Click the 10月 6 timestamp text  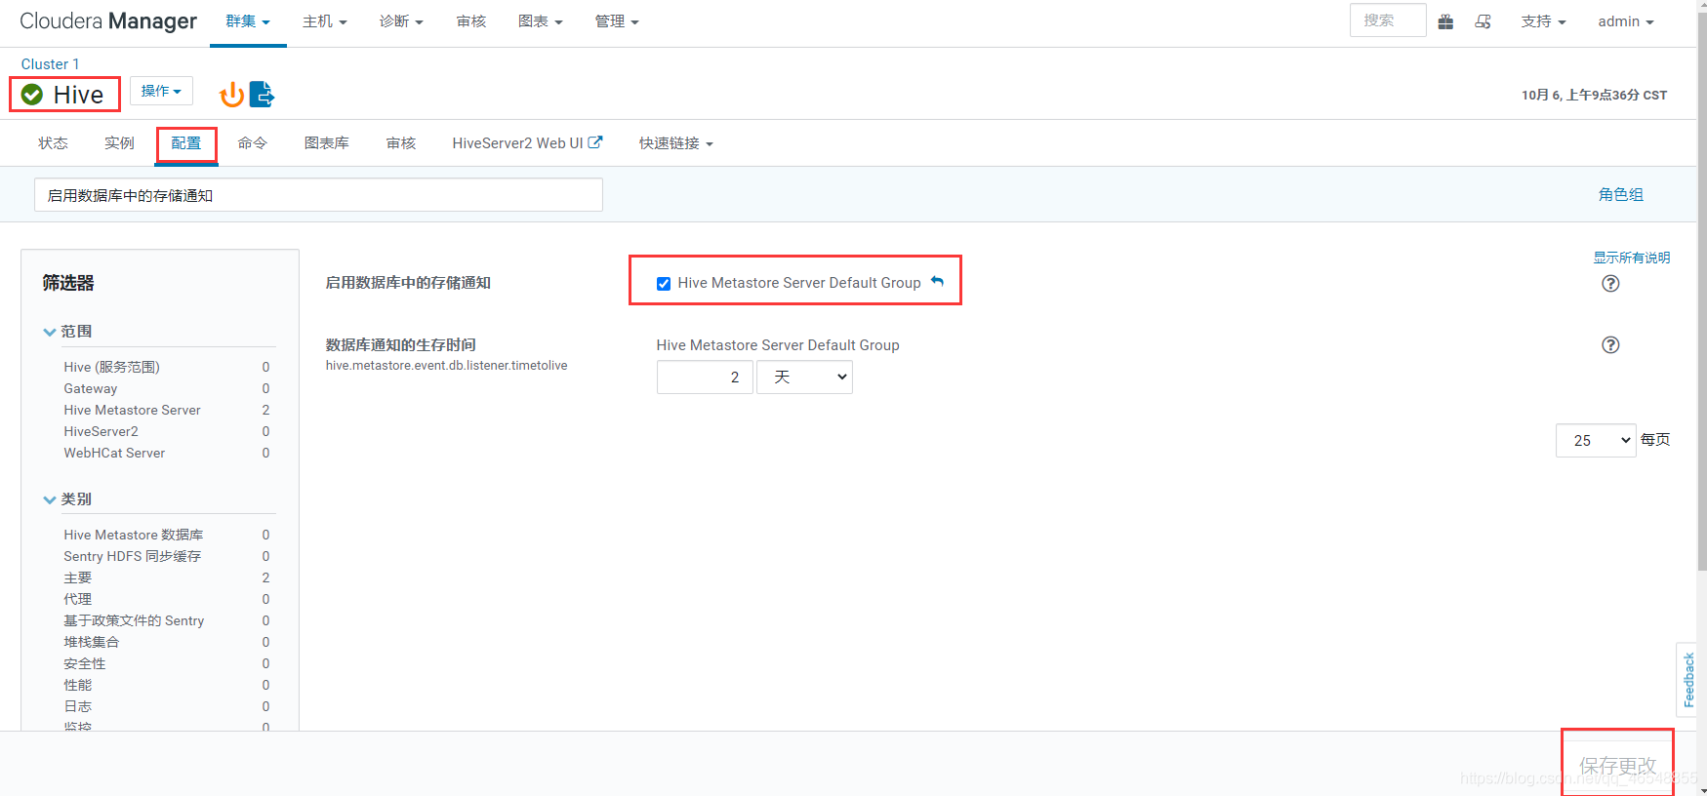coord(1594,96)
